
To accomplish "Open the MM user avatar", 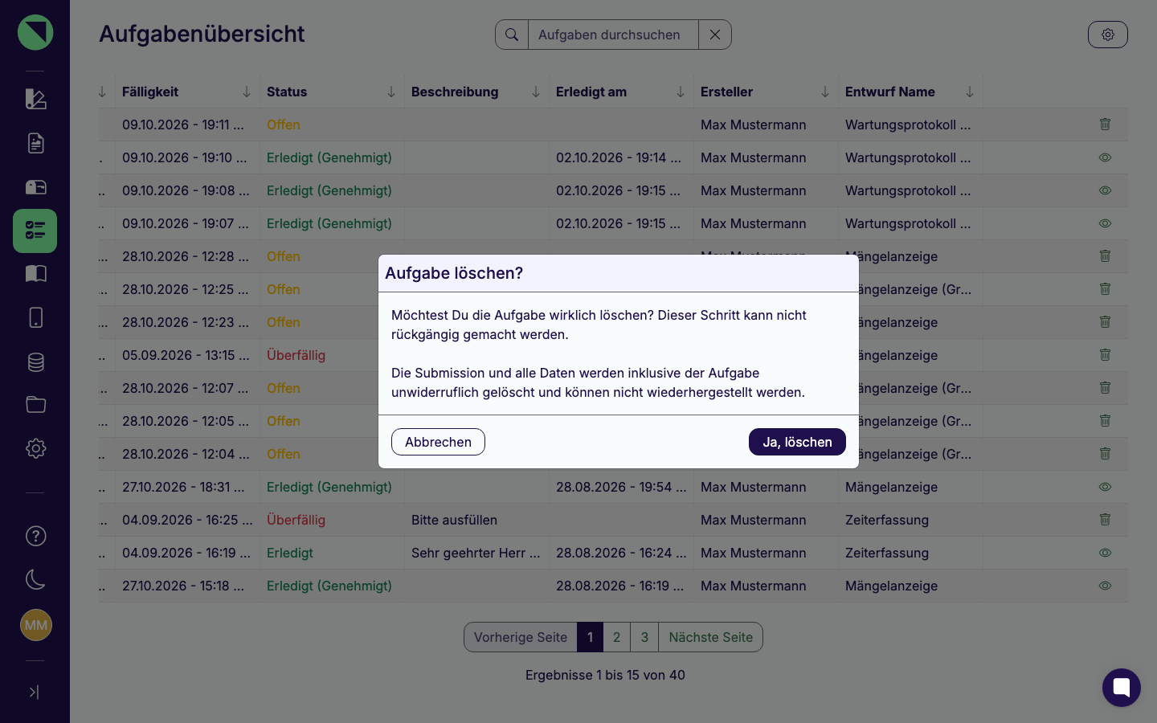I will pos(36,625).
